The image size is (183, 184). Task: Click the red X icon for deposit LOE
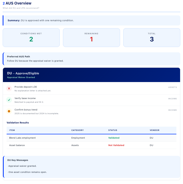point(9,88)
